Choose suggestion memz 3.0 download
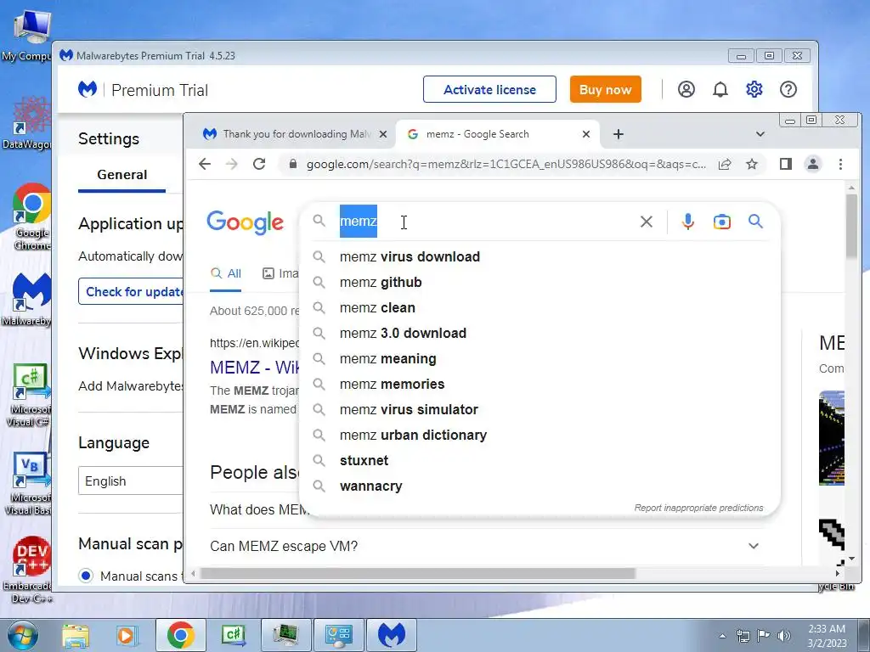Image resolution: width=870 pixels, height=652 pixels. [540, 333]
